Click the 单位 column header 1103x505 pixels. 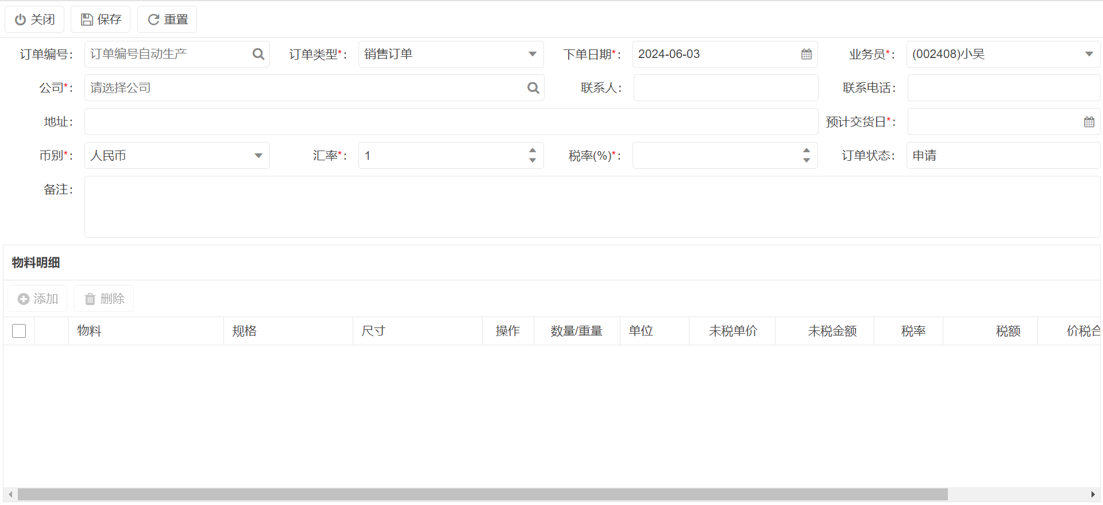coord(654,331)
